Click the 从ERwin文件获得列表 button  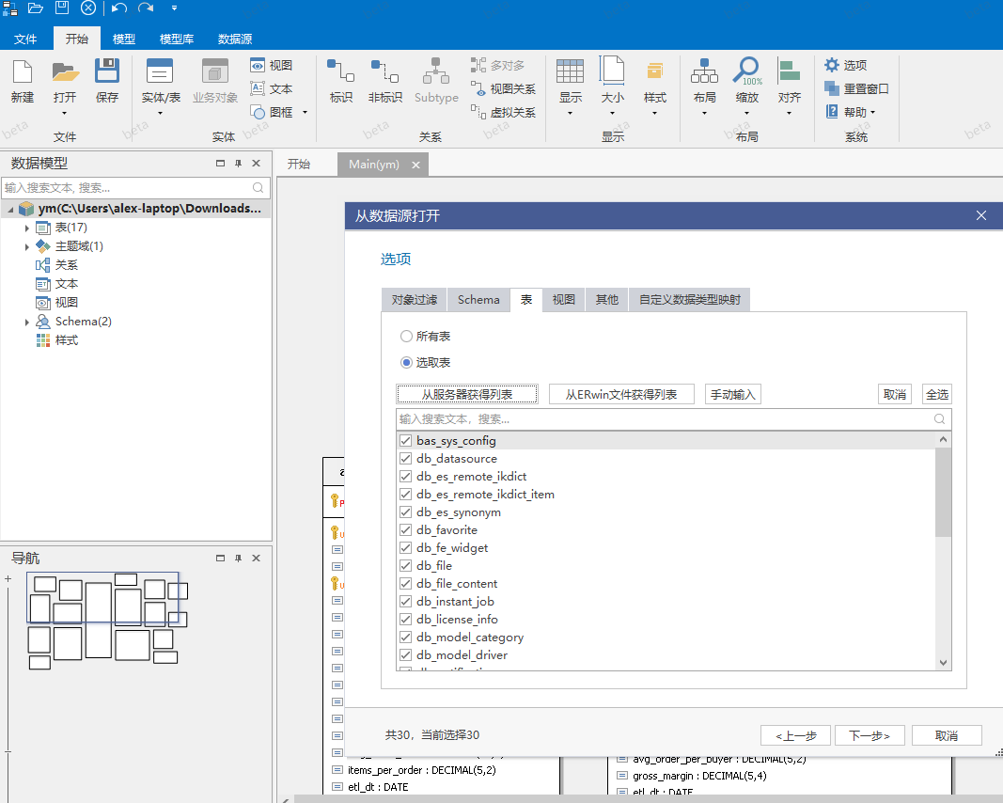pyautogui.click(x=621, y=394)
